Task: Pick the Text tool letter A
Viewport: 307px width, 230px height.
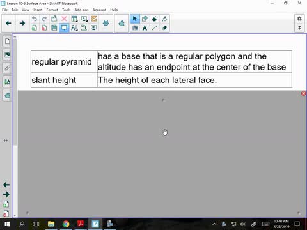Action: 145,27
